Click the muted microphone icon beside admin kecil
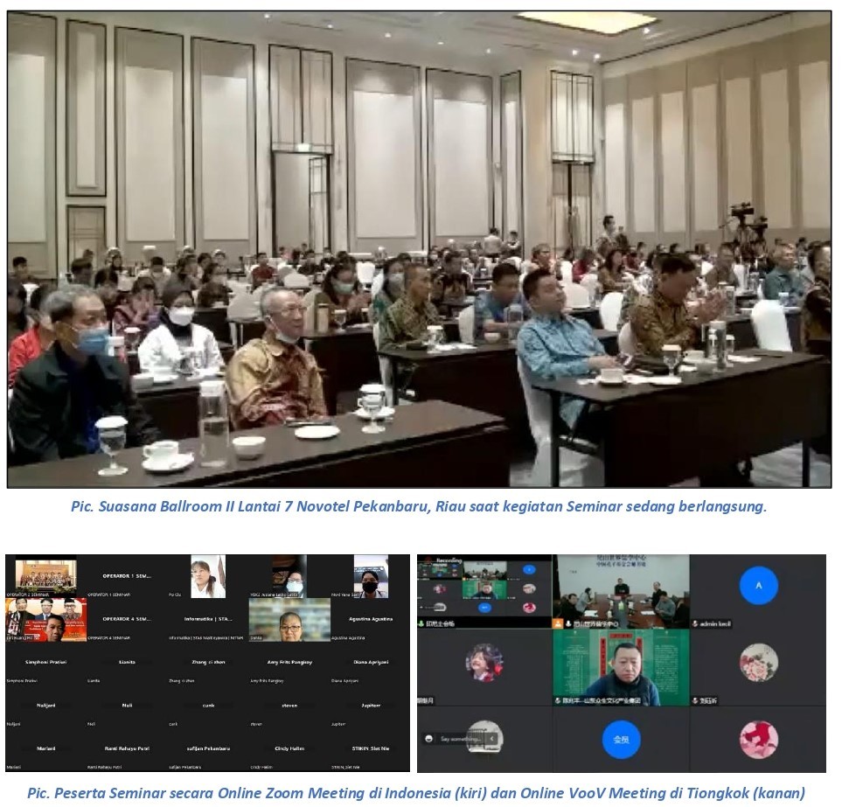This screenshot has height=807, width=842. click(696, 623)
